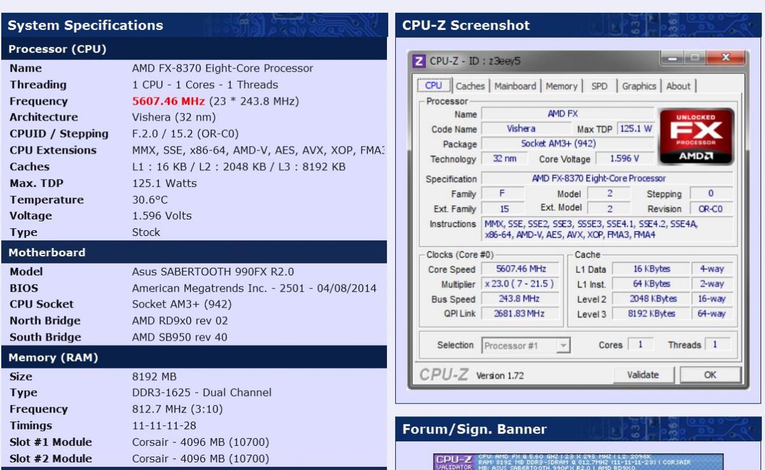Click the Memory (RAM) section header
The image size is (765, 470).
[x=194, y=358]
